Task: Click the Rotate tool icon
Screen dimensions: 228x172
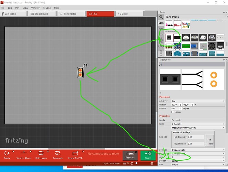Action: pos(7,153)
